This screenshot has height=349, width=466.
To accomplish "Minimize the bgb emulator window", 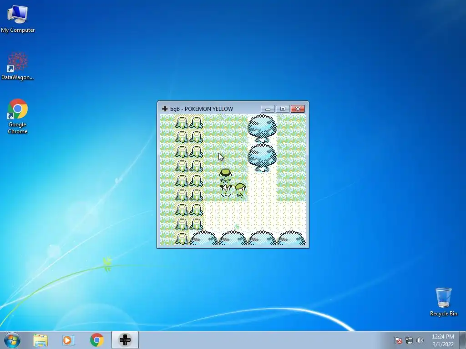I will click(x=268, y=109).
